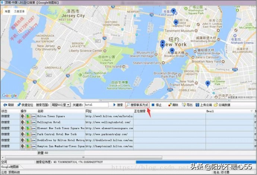The height and width of the screenshot is (175, 257).
Task: Click the blue progress bar in status row
Action: 196,162
